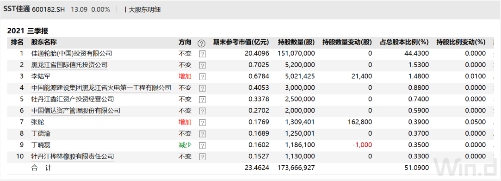
Task: Click total ratio 51.0900
Action: (417, 168)
